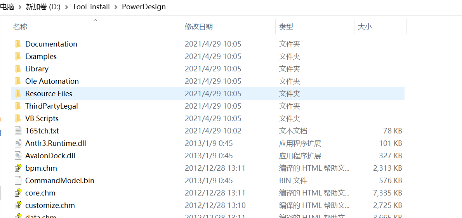This screenshot has width=462, height=218.
Task: Click the 2012/12/28 13:10 date of customize.chm
Action: [215, 205]
